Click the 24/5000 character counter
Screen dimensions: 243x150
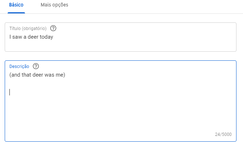[x=223, y=134]
